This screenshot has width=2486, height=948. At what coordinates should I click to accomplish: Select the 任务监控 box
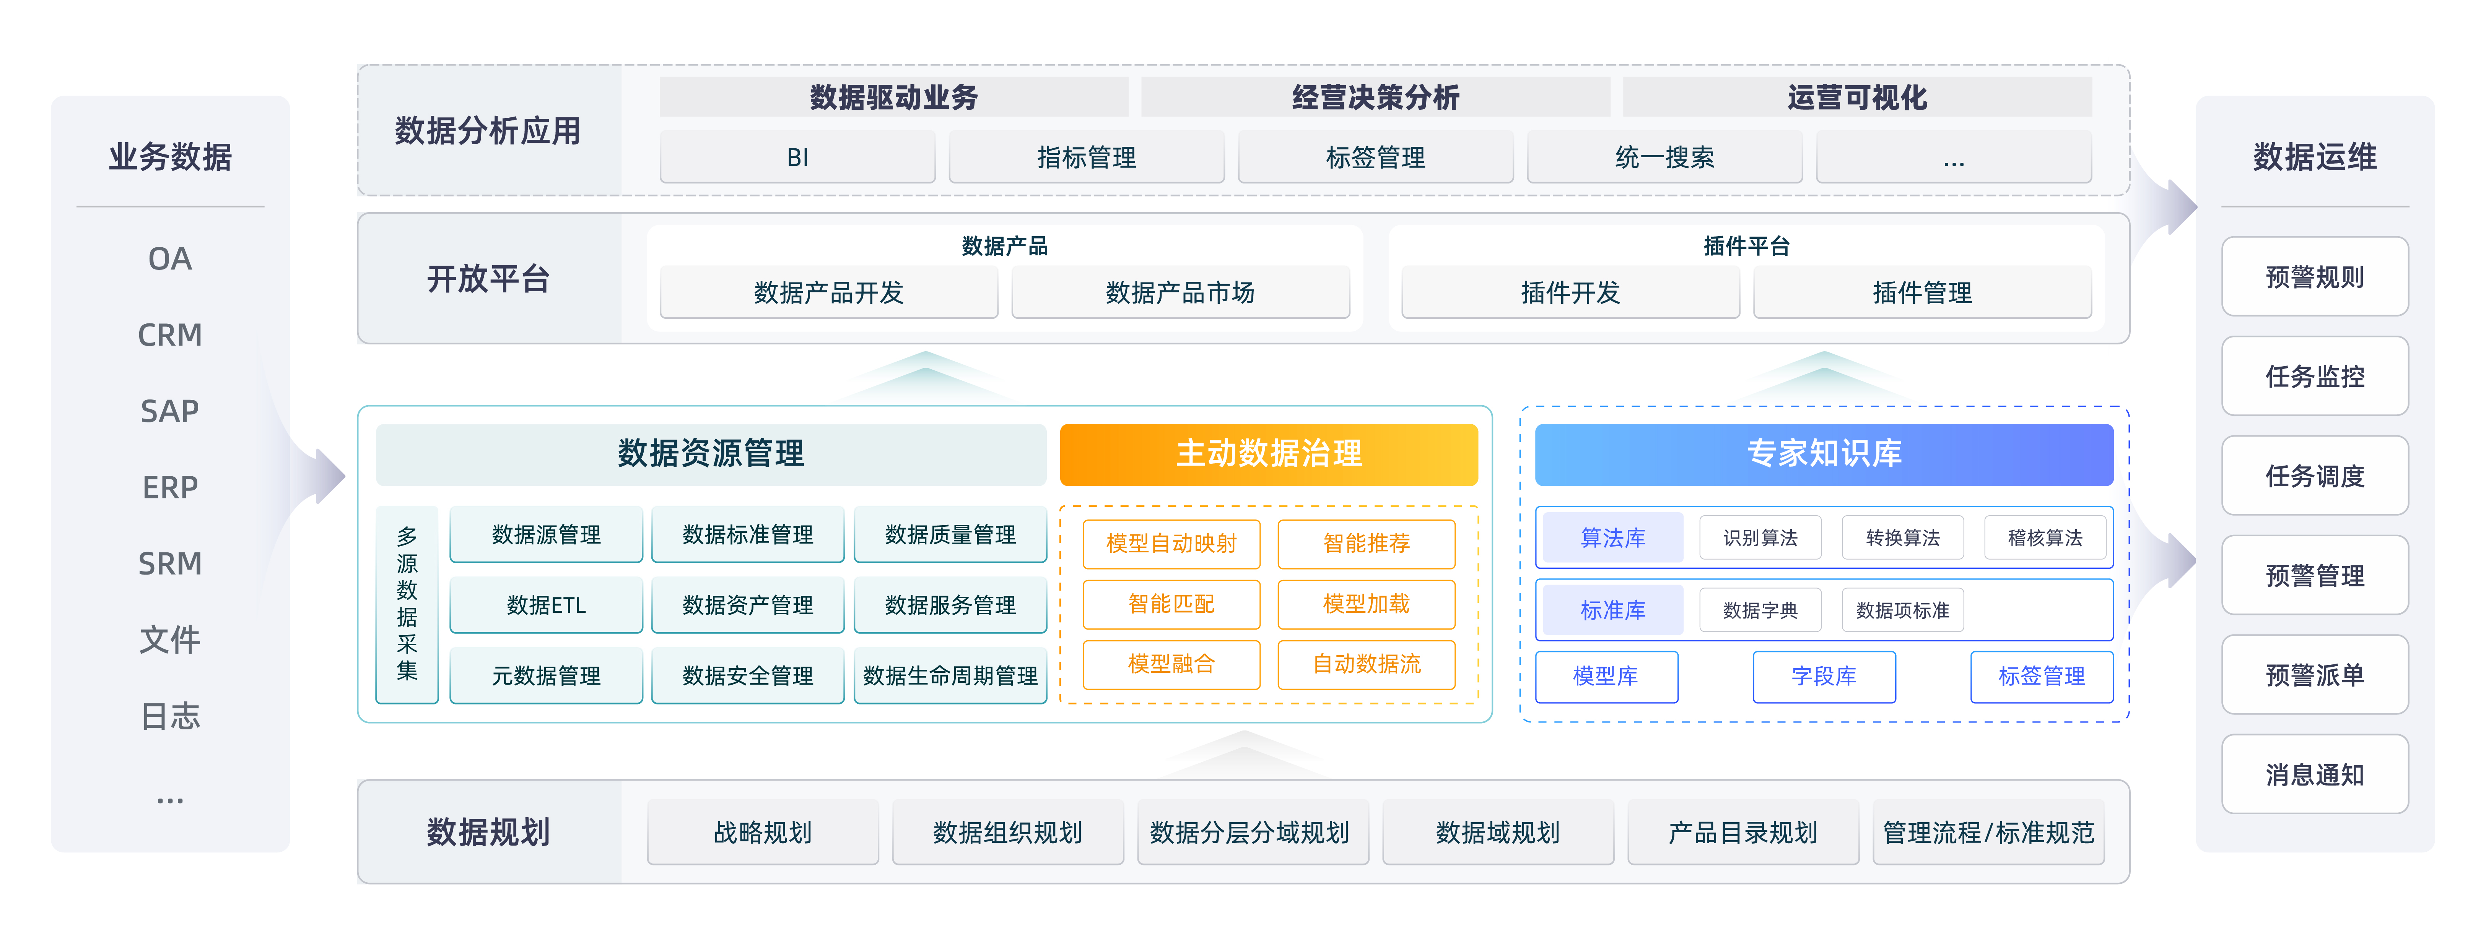[x=2314, y=376]
